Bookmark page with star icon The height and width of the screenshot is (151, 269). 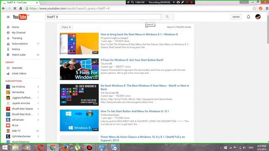click(254, 8)
